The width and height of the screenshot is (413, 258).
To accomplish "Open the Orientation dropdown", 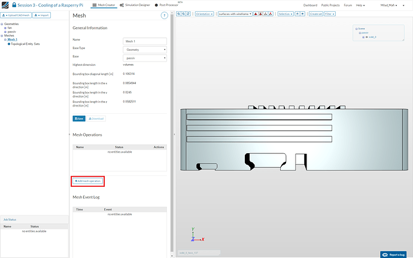I will pos(204,14).
